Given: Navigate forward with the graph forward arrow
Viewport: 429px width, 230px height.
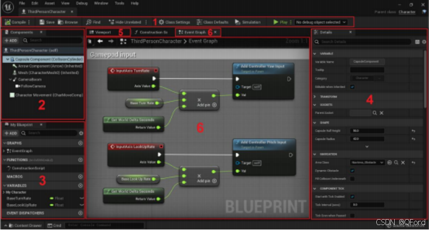Looking at the screenshot, I should pyautogui.click(x=111, y=41).
